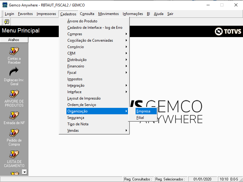Open the ARVORE DE PRODUTOS shortcut icon
Viewport: 243px width, 182px height.
click(14, 94)
